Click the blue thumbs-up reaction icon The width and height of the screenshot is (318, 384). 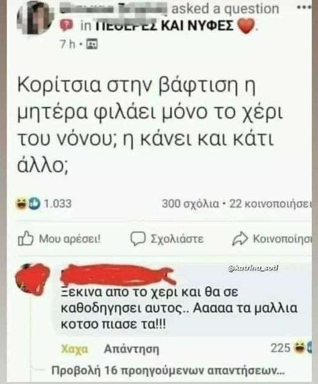click(34, 203)
